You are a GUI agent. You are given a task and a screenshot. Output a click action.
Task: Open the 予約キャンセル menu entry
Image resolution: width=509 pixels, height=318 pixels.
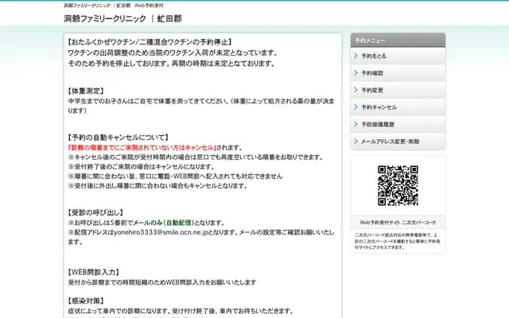[x=379, y=107]
